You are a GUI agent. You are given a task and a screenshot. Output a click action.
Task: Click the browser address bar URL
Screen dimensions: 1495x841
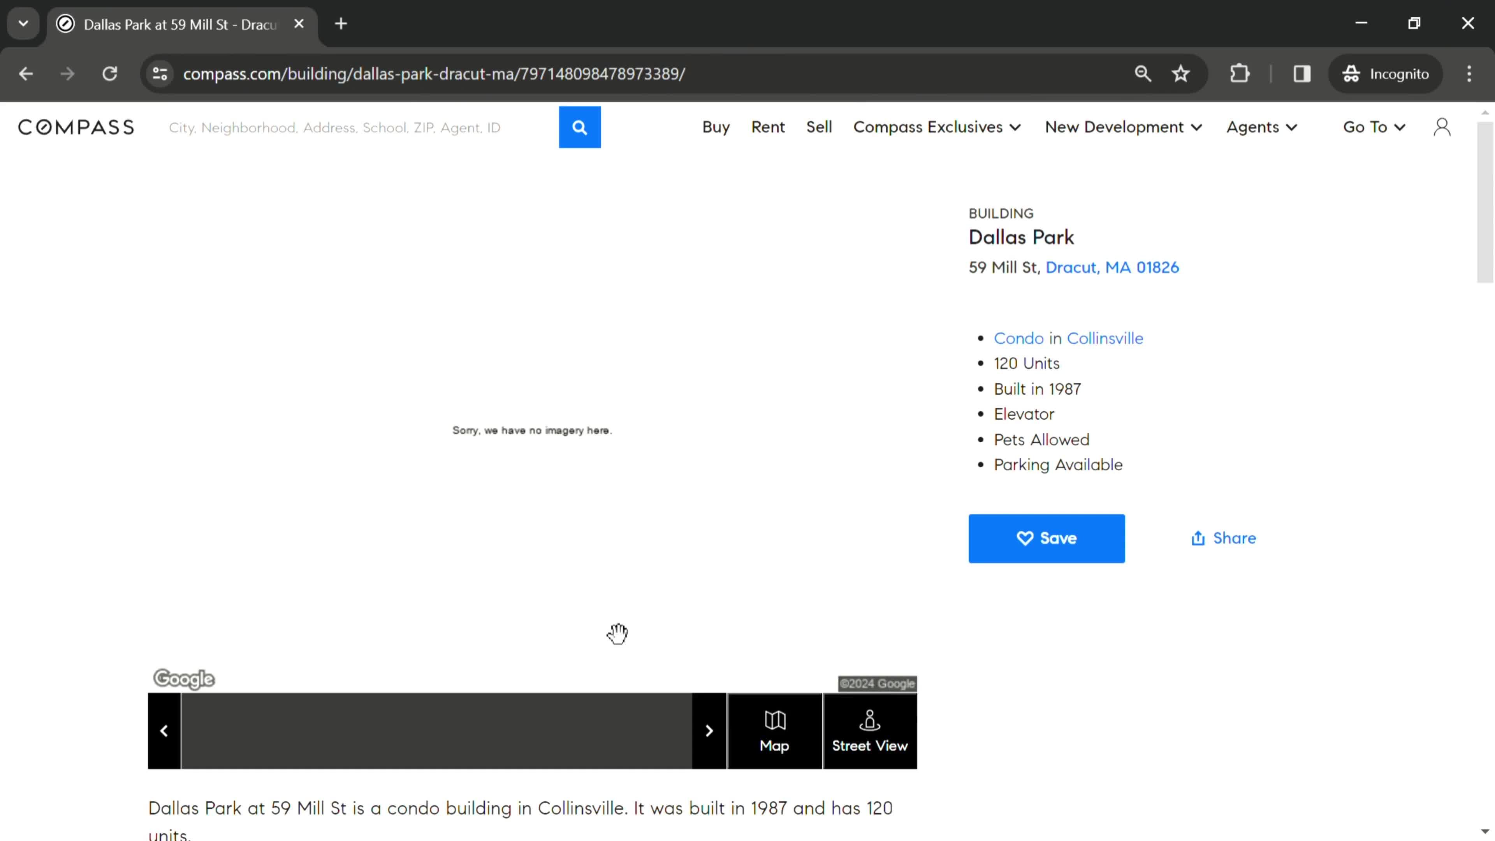[434, 74]
